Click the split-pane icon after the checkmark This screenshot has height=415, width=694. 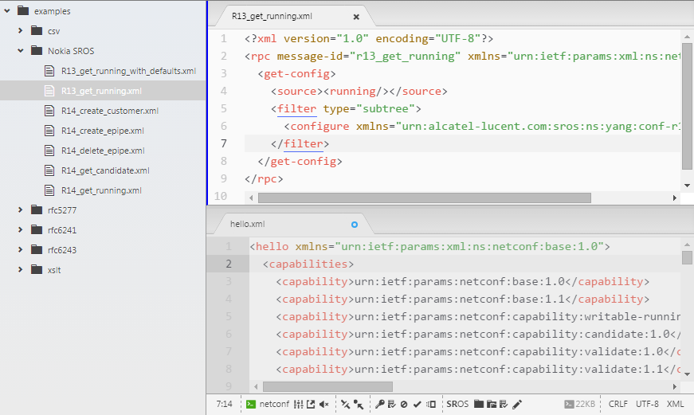(431, 404)
